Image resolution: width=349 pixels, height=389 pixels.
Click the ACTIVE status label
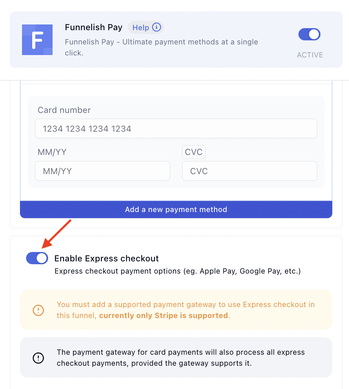tap(310, 55)
